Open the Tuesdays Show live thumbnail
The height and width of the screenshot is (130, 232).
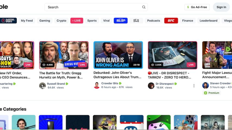click(x=17, y=55)
